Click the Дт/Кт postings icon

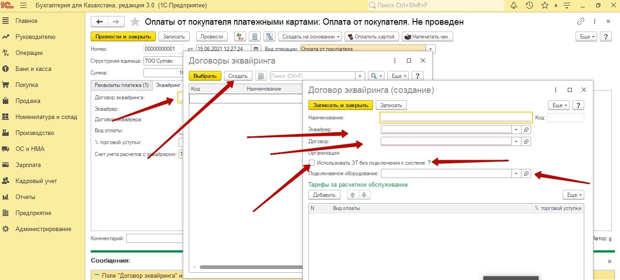click(x=240, y=37)
